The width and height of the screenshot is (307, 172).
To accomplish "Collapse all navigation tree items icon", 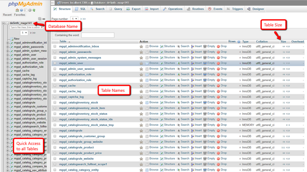I will [x=40, y=19].
